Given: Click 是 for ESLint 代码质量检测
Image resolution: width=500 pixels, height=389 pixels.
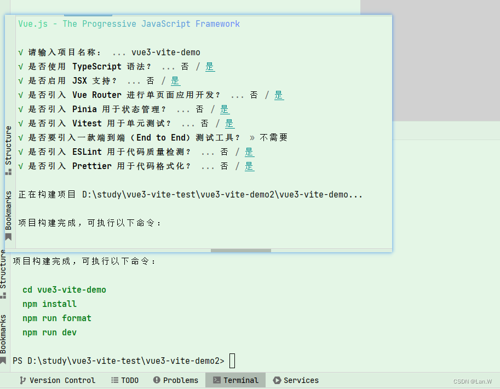Looking at the screenshot, I should [249, 152].
